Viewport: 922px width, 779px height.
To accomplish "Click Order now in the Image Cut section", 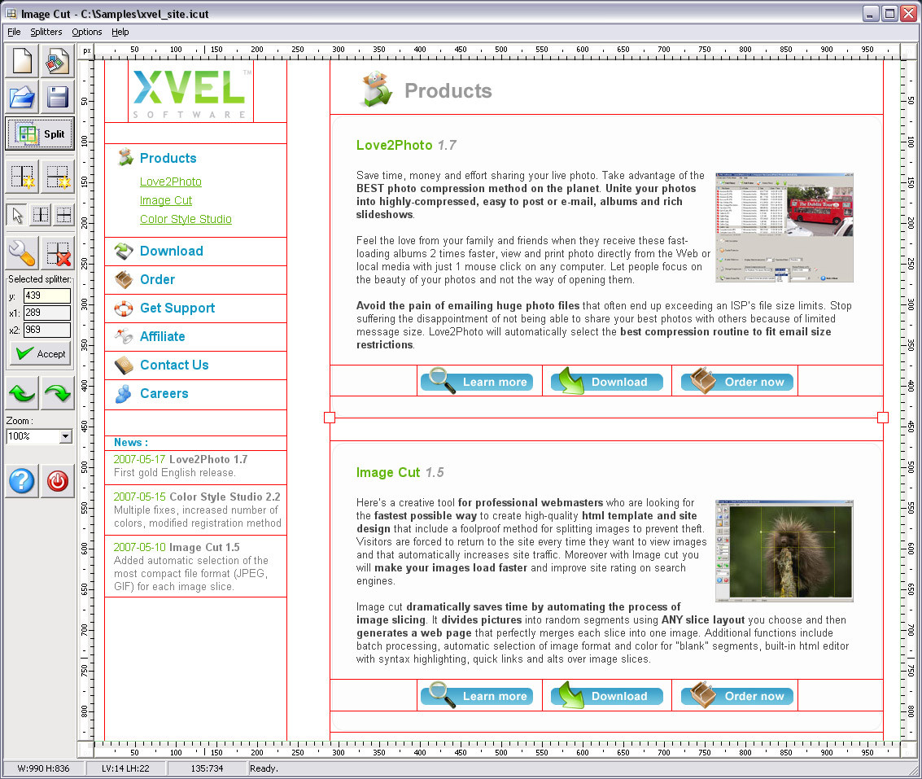I will pyautogui.click(x=737, y=695).
